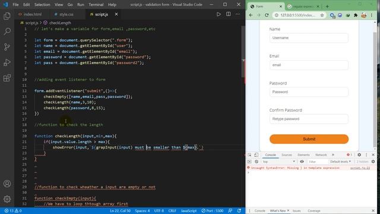The image size is (380, 214).
Task: Change CRLF end of line sequence
Action: [172, 210]
